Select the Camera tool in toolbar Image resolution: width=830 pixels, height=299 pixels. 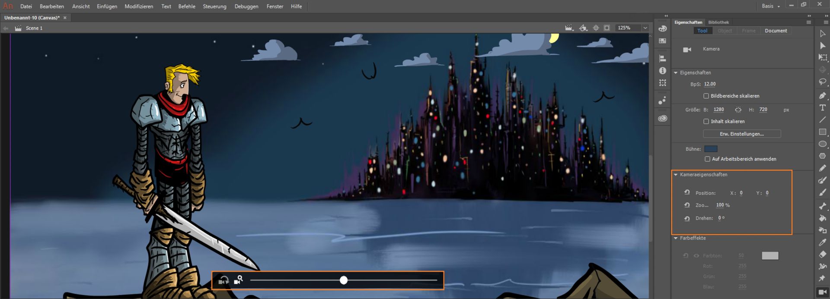pos(822,292)
